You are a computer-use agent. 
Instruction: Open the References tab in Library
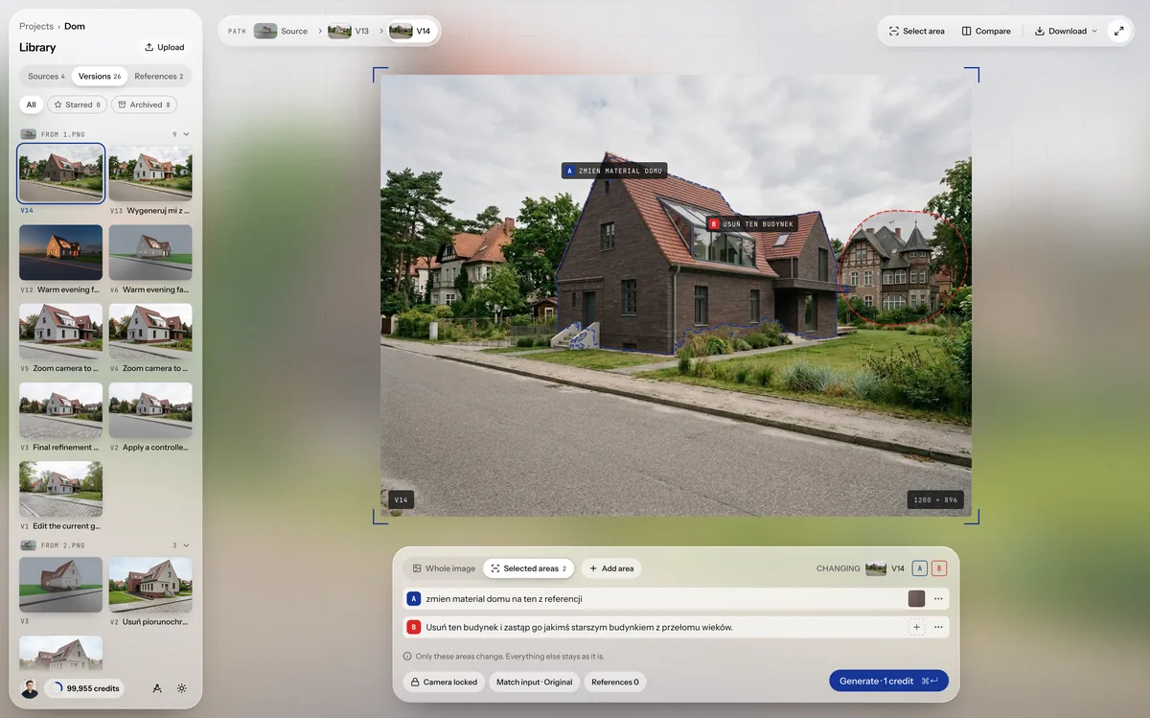coord(159,77)
